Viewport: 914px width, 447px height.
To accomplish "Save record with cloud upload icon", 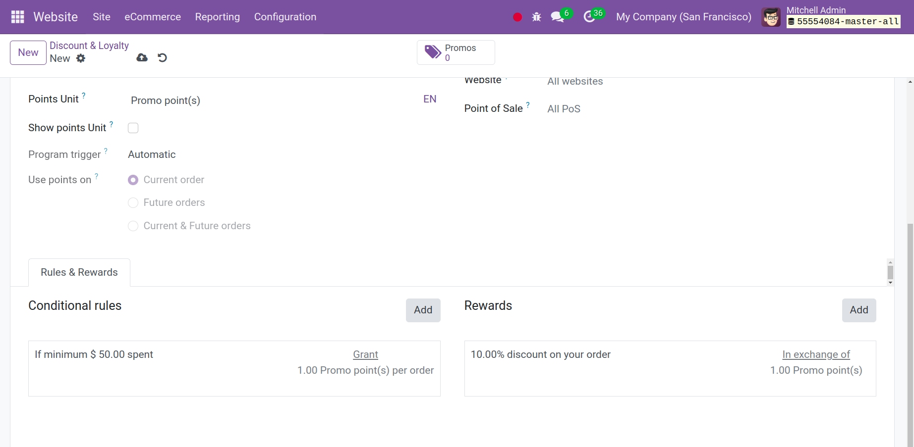I will click(142, 58).
